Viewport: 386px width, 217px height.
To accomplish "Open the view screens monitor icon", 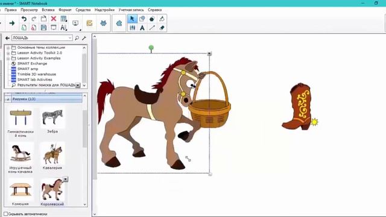I will 75,23.
